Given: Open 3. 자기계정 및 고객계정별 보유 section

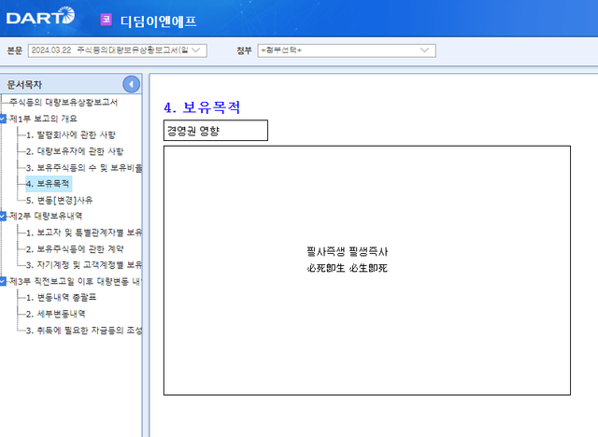Looking at the screenshot, I should coord(83,264).
